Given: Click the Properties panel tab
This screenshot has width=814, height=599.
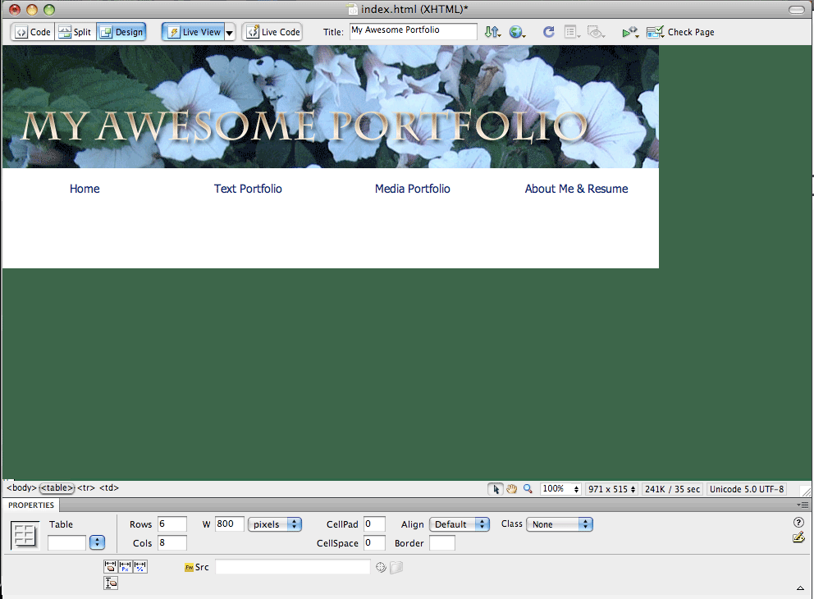Looking at the screenshot, I should pyautogui.click(x=31, y=505).
